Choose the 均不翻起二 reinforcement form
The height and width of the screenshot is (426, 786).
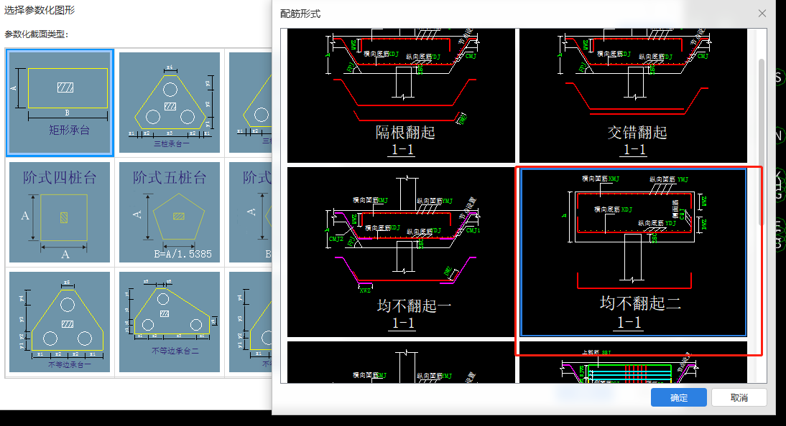[633, 252]
